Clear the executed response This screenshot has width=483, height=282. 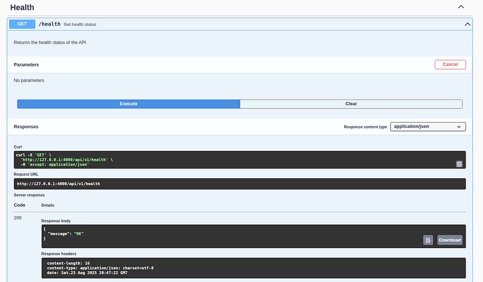click(x=351, y=104)
